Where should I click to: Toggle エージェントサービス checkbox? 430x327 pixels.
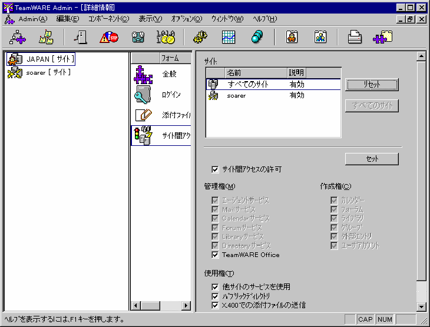[215, 200]
